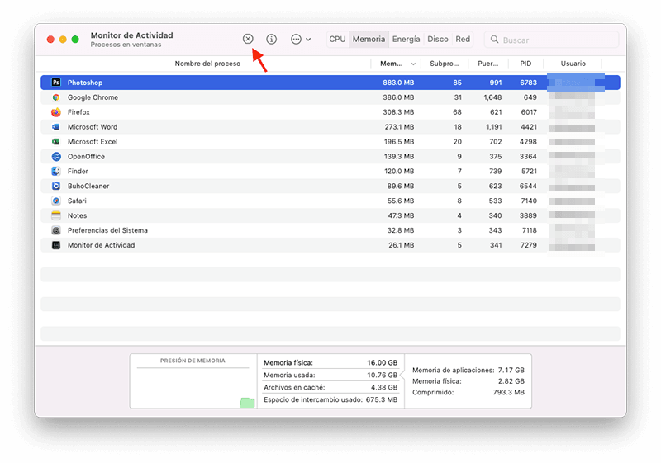Viewport: 661px width, 463px height.
Task: Select the Monitor de Actividad process name
Action: pyautogui.click(x=101, y=245)
